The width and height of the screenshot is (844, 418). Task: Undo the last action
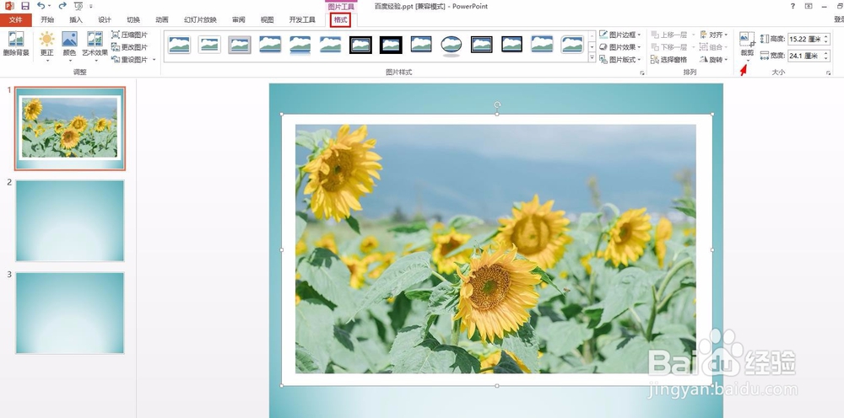(x=41, y=6)
